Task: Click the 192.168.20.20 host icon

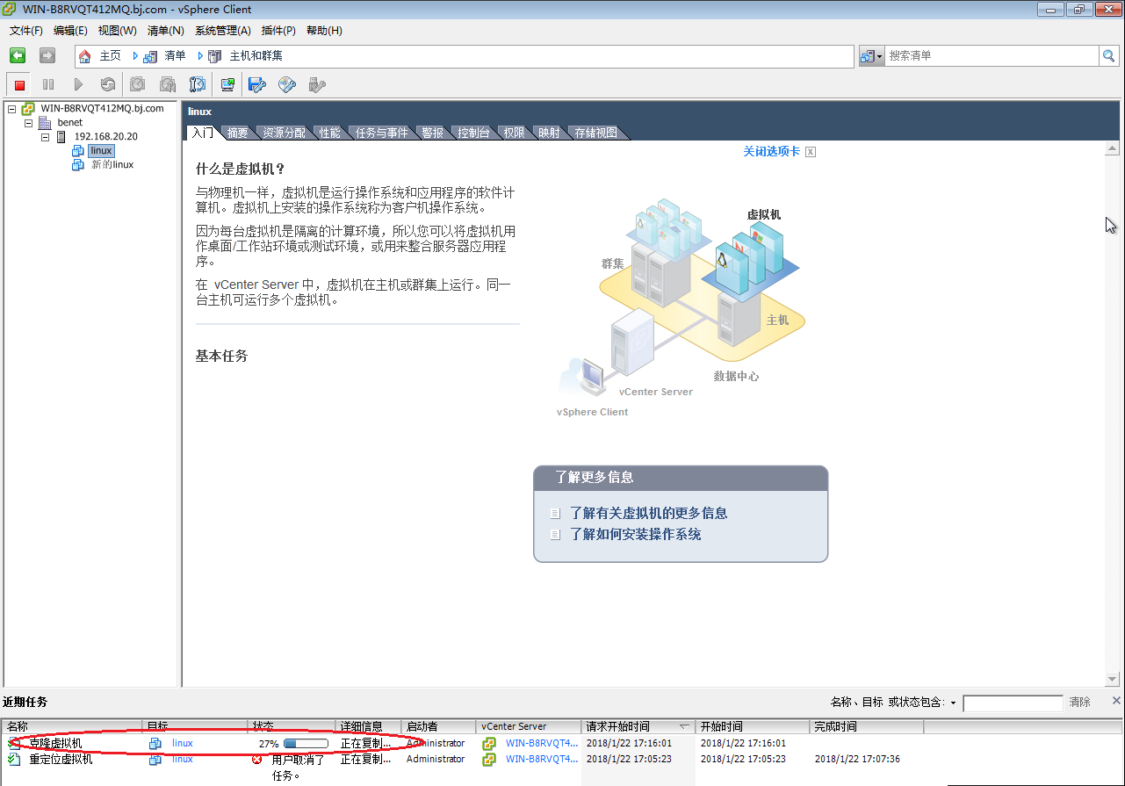Action: (61, 137)
